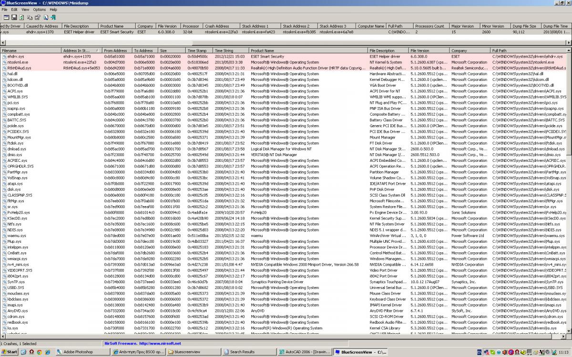572x357 pixels.
Task: Click ESET Smart Security product name in top pane
Action: click(x=117, y=32)
